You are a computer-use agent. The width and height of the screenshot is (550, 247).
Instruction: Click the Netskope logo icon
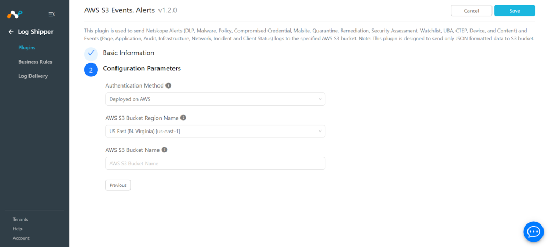point(15,14)
